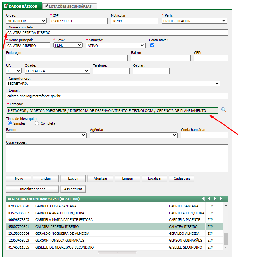Click the Localizar button
Viewport: 253px width, 261px height.
click(x=154, y=178)
